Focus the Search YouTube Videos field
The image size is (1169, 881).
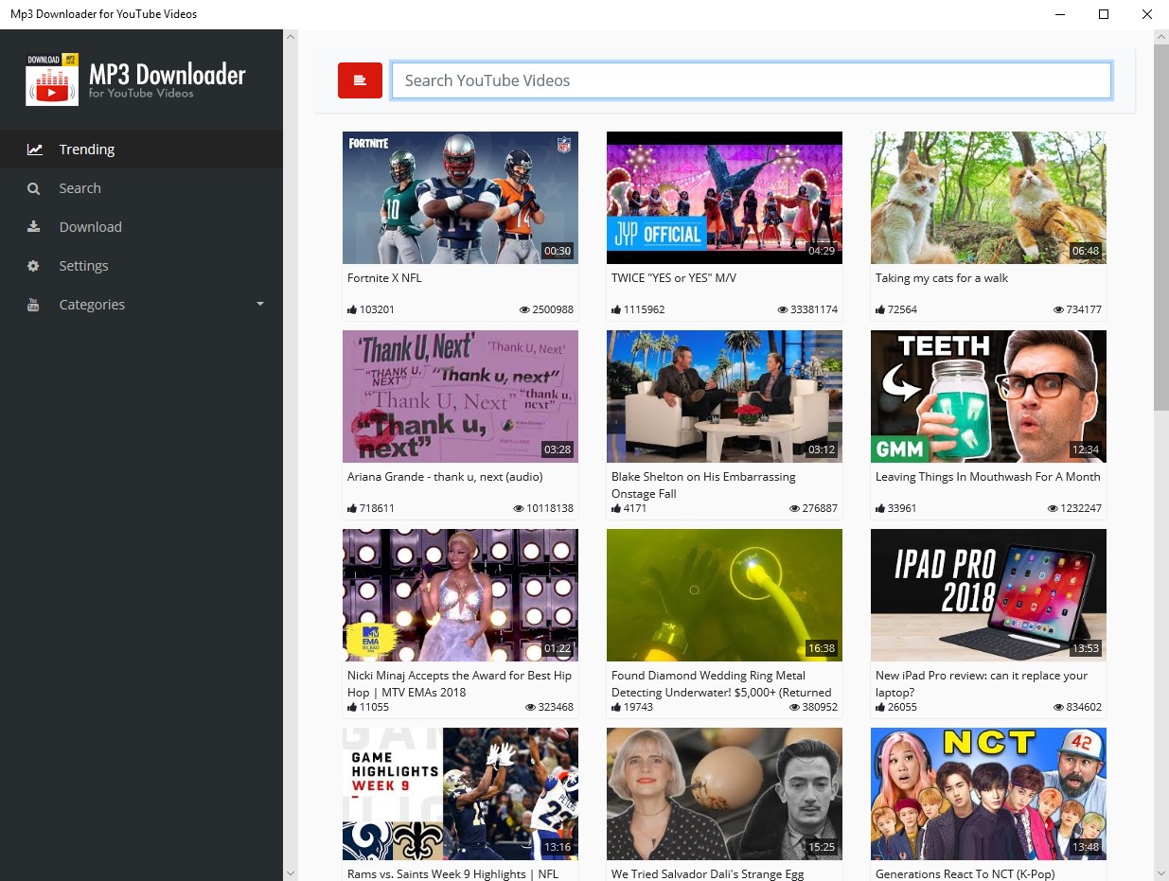(x=752, y=80)
